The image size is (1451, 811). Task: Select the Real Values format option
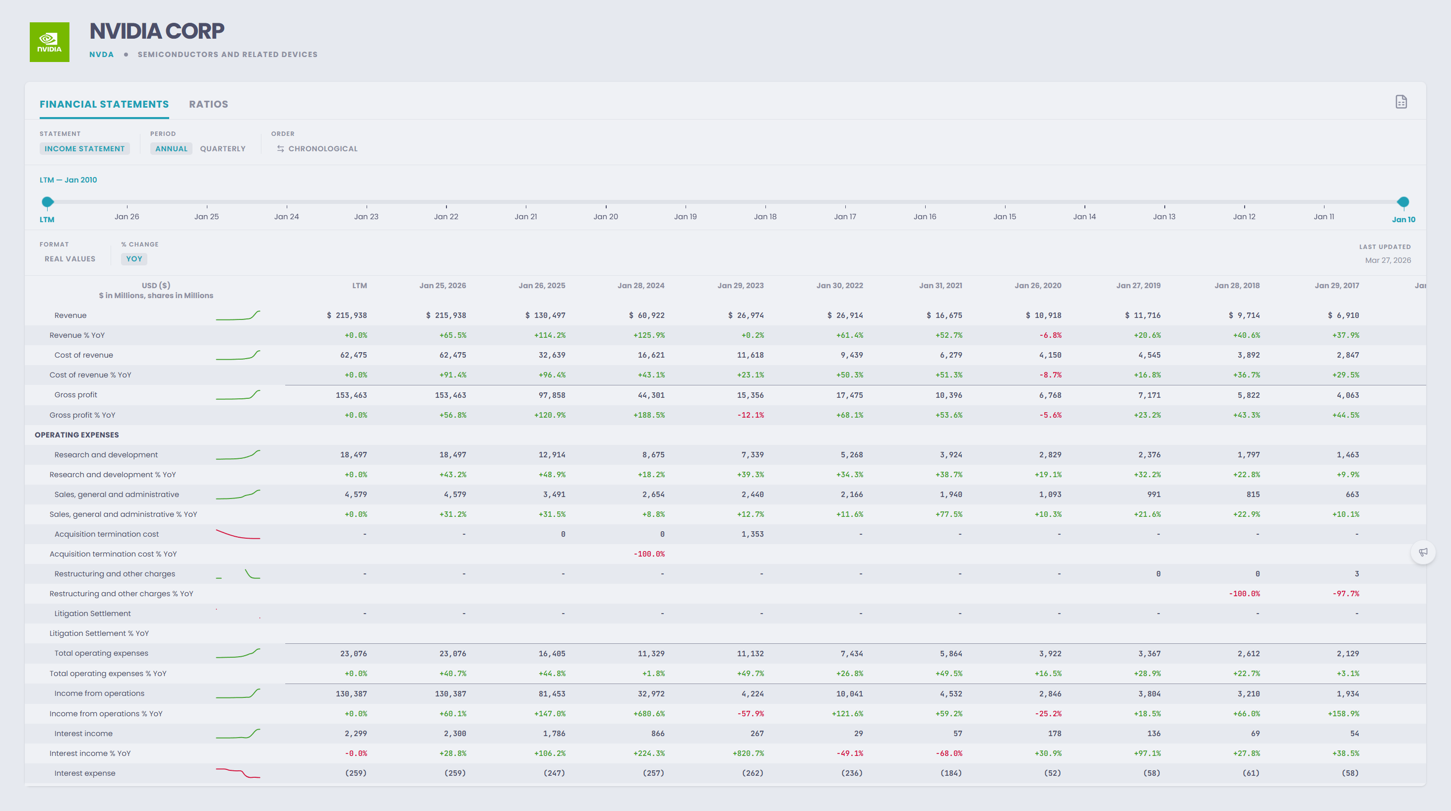pyautogui.click(x=70, y=259)
